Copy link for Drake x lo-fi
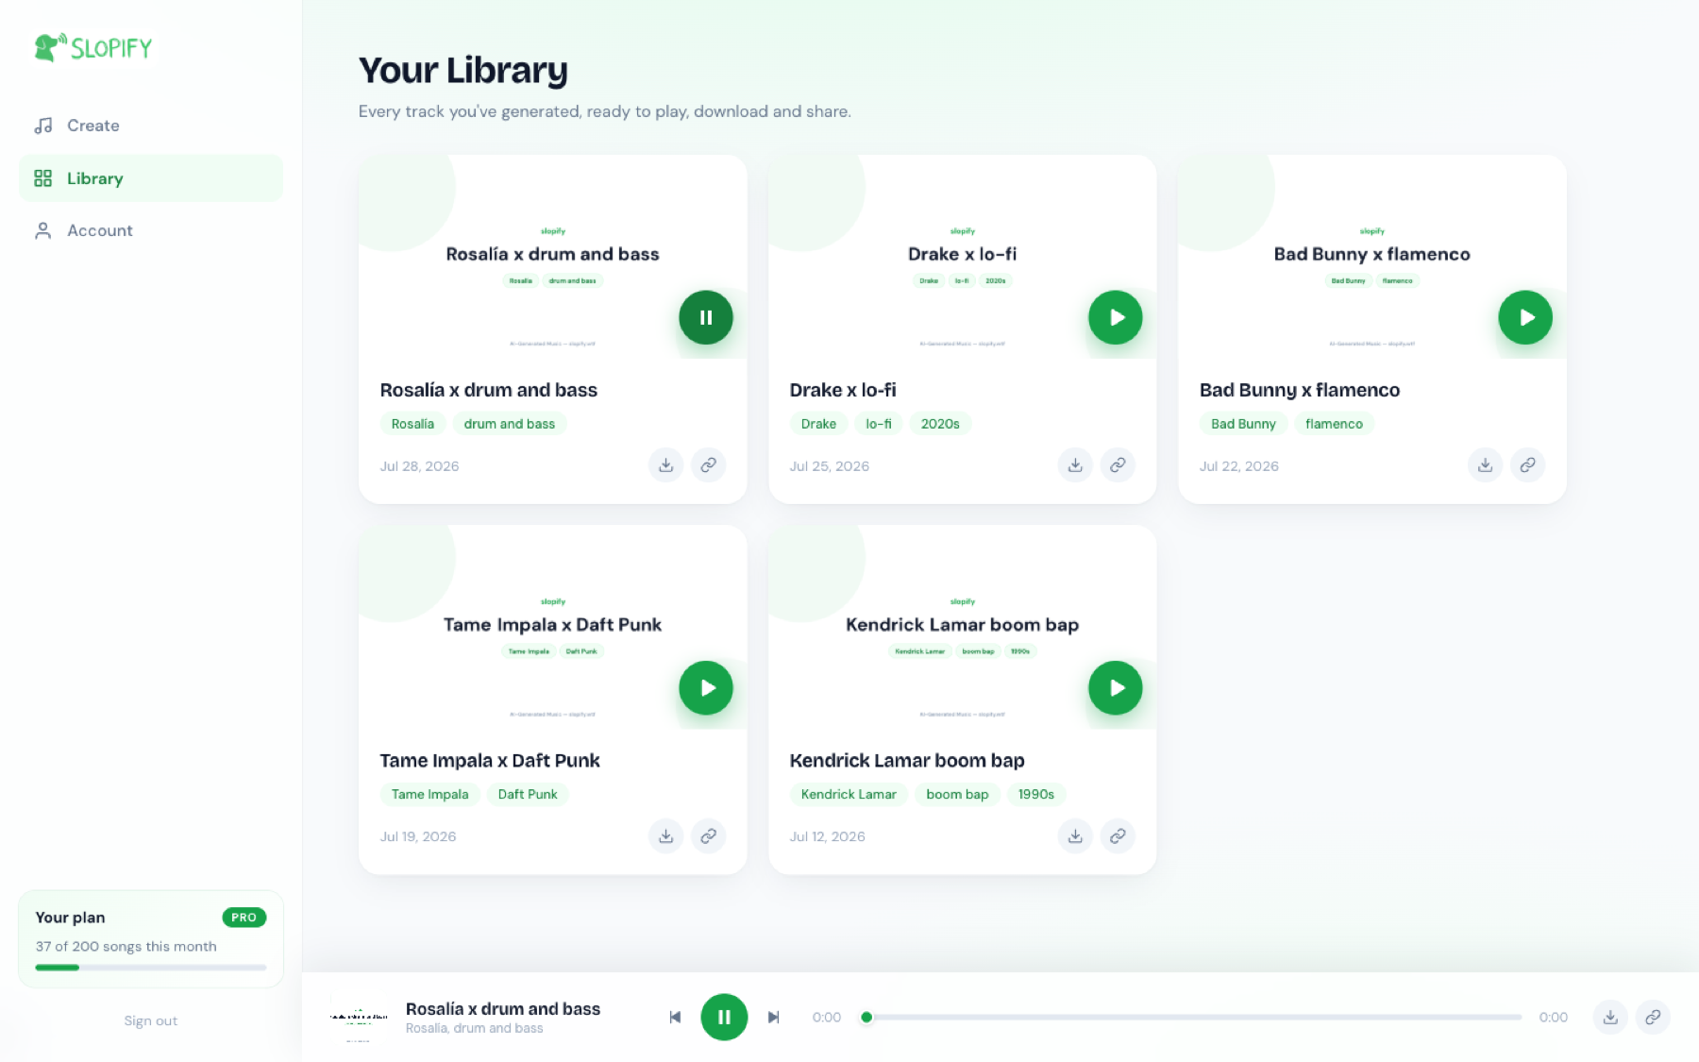 coord(1118,465)
